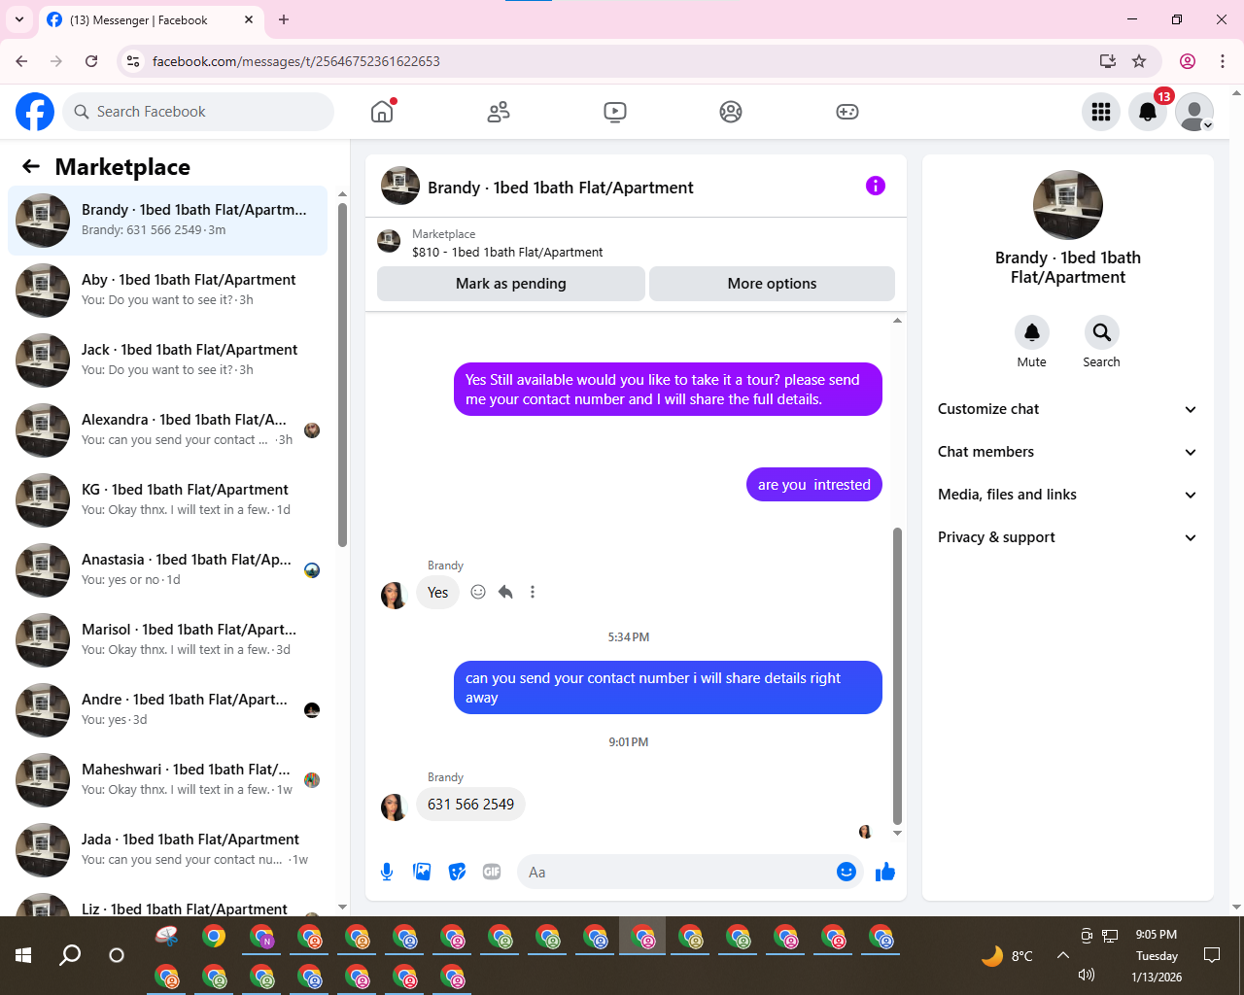Search within the conversation
This screenshot has width=1244, height=995.
pyautogui.click(x=1102, y=332)
